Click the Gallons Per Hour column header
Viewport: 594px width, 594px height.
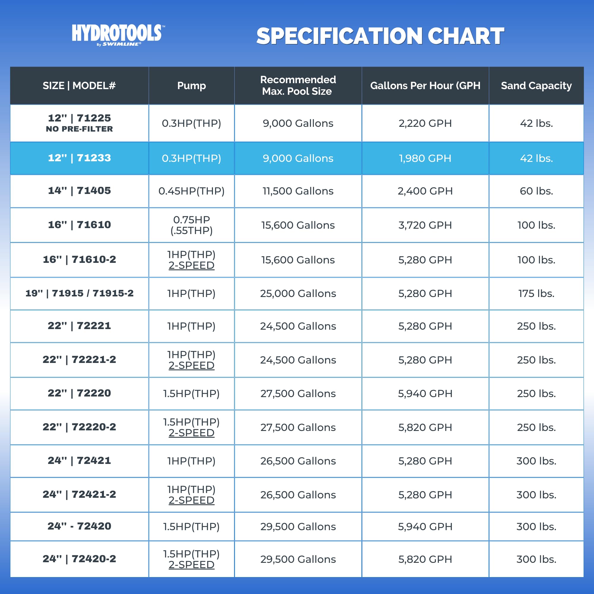(425, 86)
